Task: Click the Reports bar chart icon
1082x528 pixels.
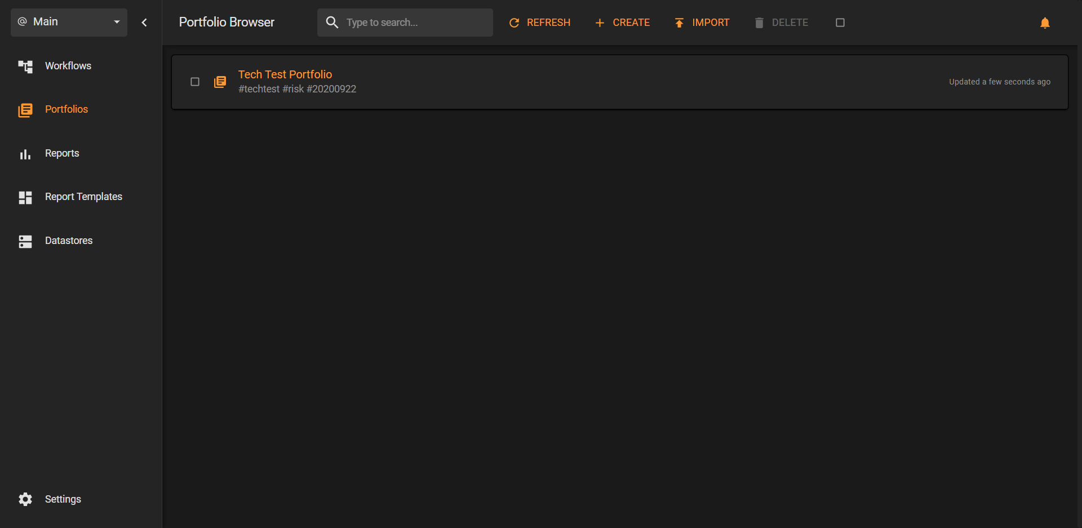Action: (25, 154)
